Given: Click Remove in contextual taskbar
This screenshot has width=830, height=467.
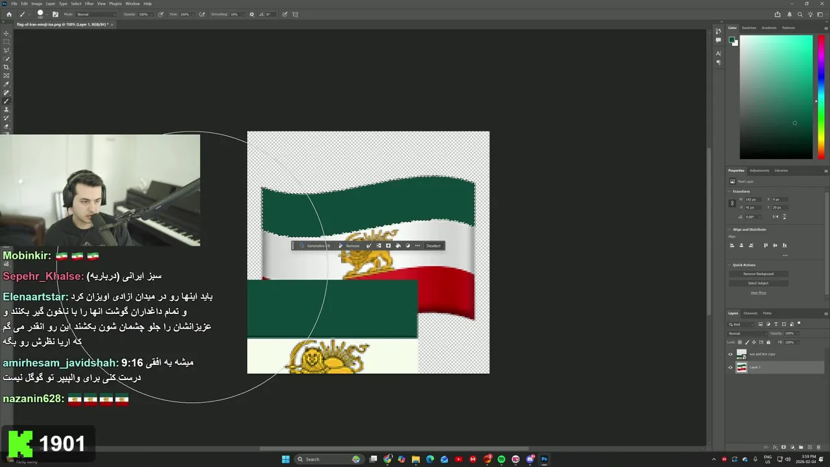Looking at the screenshot, I should pyautogui.click(x=349, y=246).
